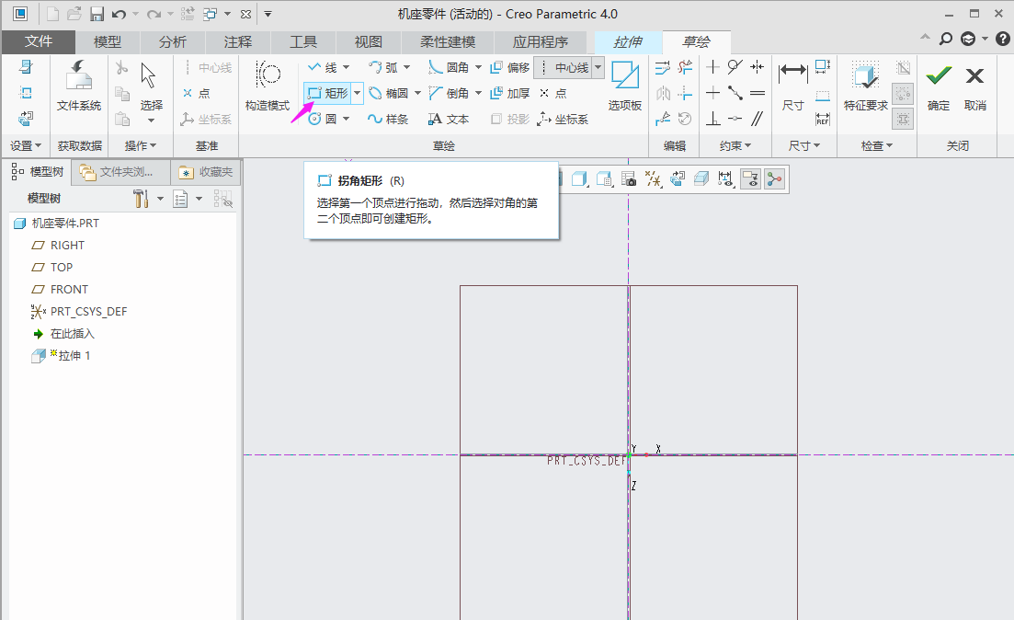The height and width of the screenshot is (620, 1014).
Task: Apply the parallel constraint icon
Action: tap(758, 119)
